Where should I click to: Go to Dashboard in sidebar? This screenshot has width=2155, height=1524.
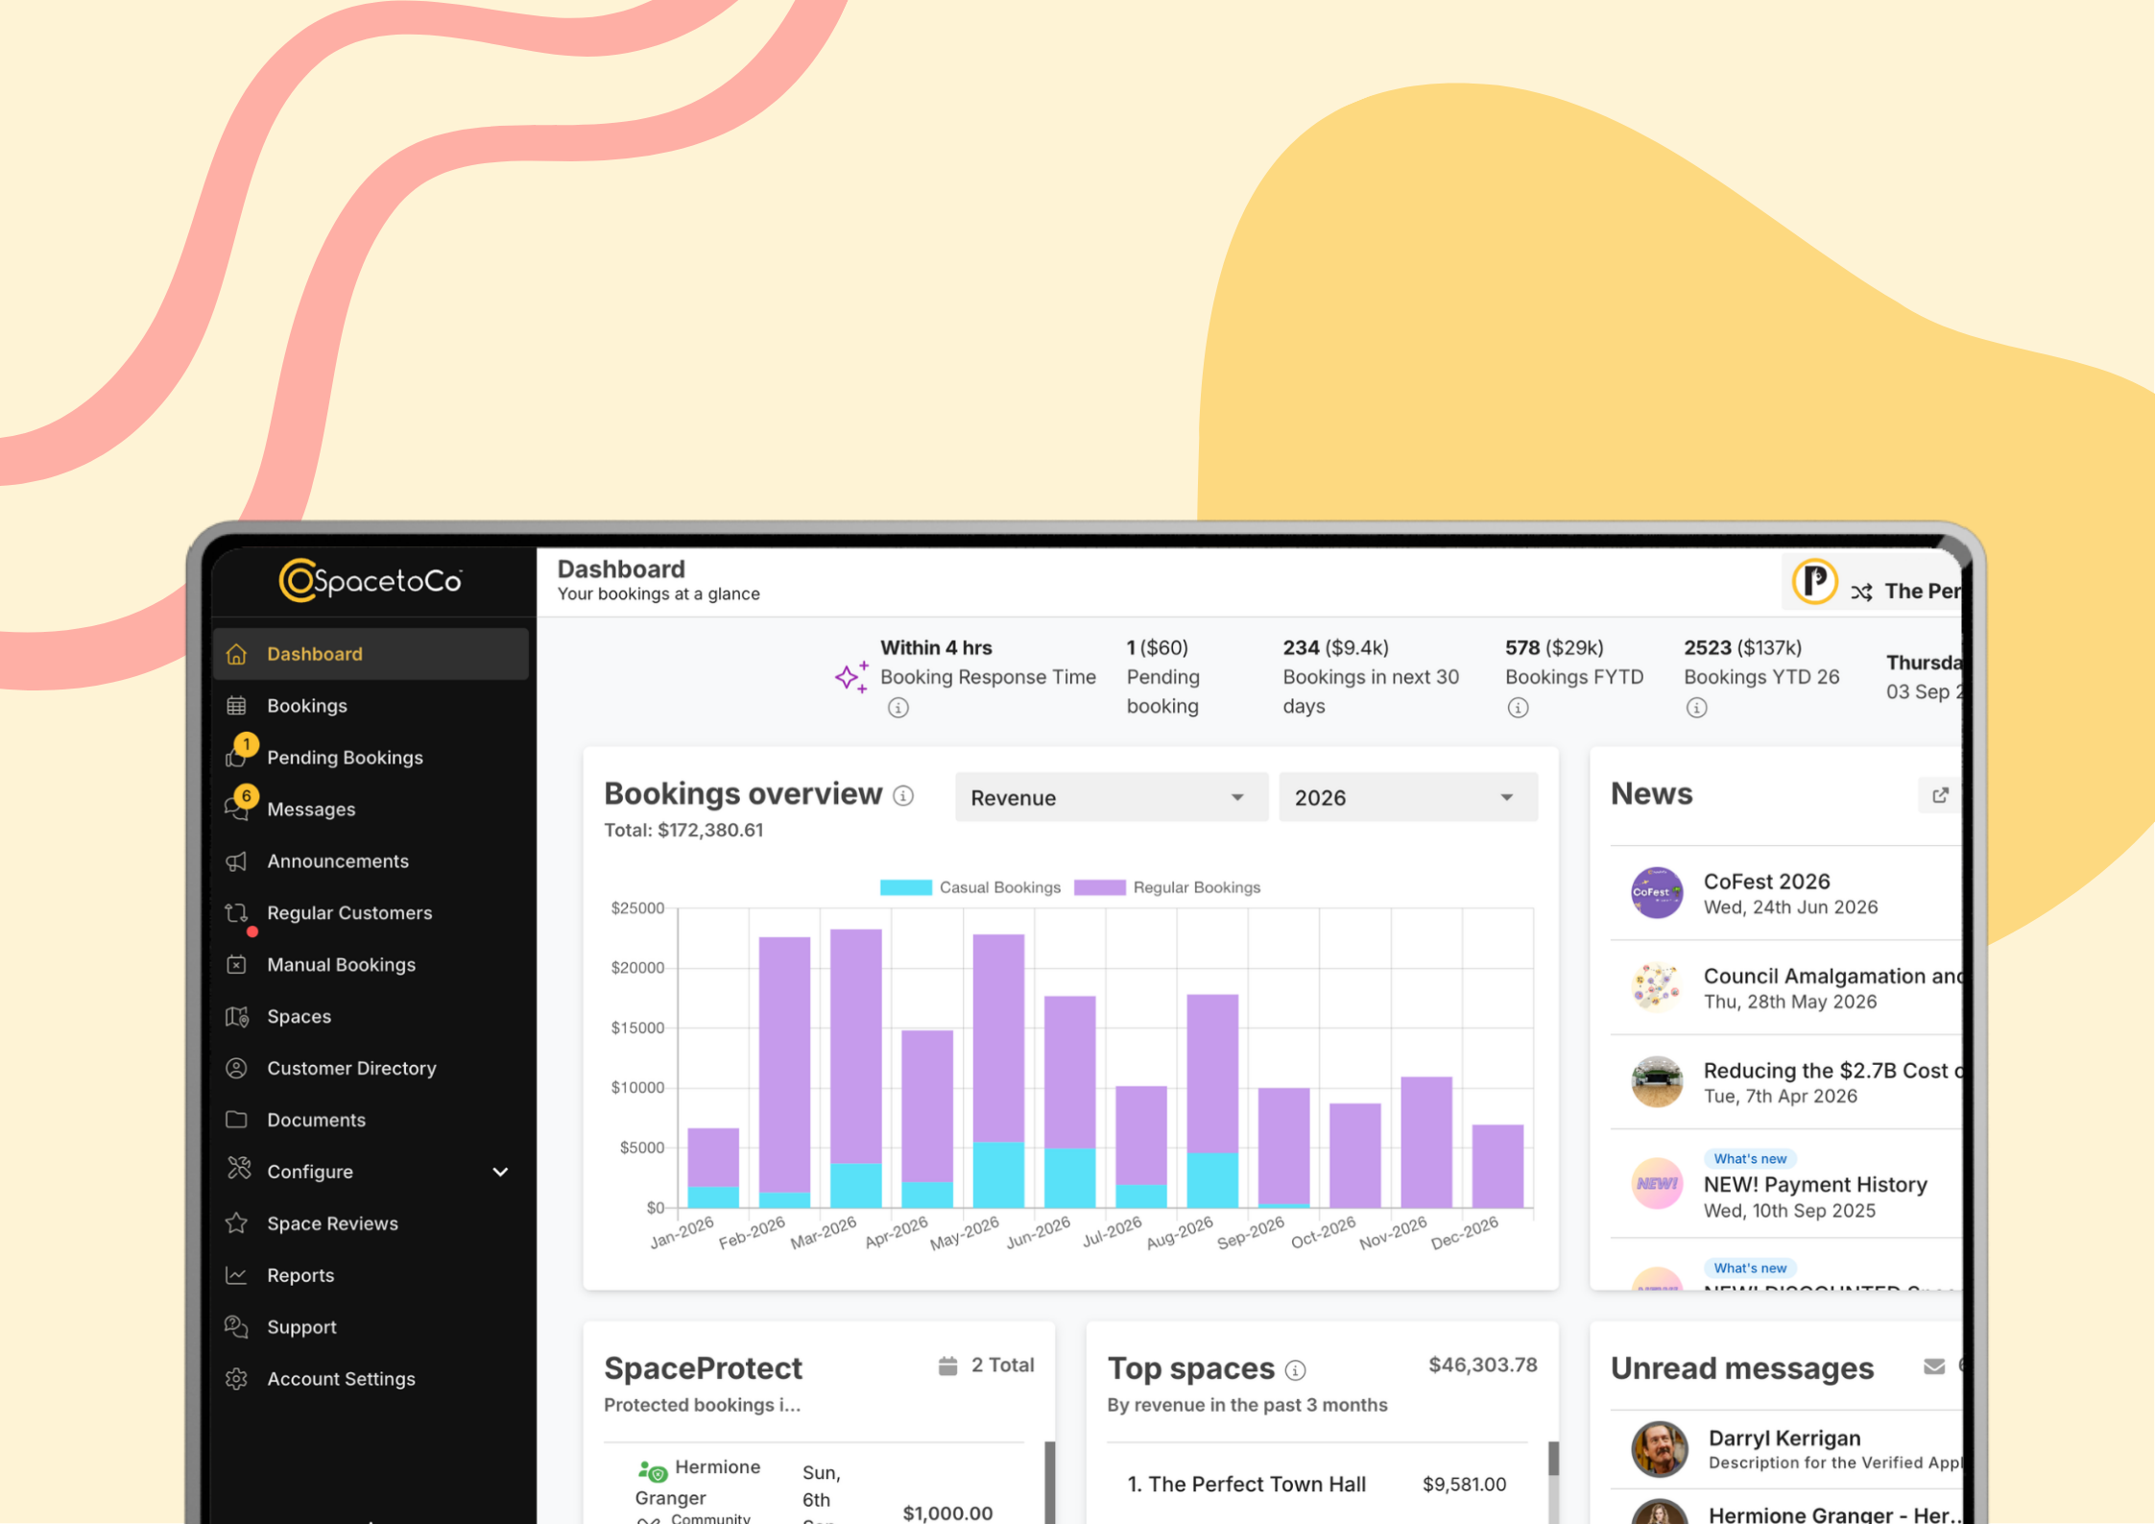pos(371,654)
